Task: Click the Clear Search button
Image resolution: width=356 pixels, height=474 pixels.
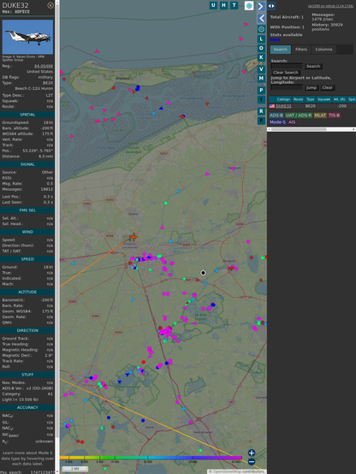Action: coord(286,73)
